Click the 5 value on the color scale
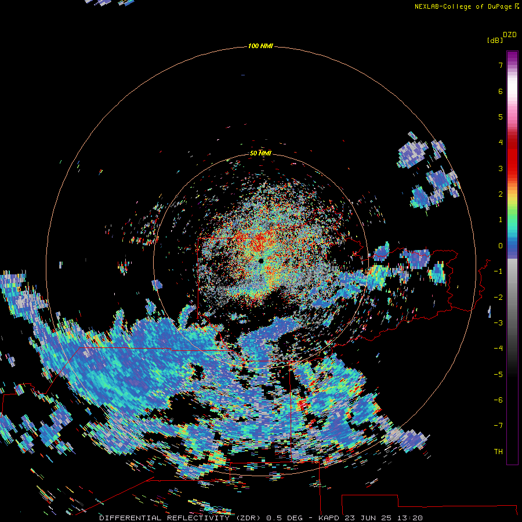 pyautogui.click(x=501, y=117)
